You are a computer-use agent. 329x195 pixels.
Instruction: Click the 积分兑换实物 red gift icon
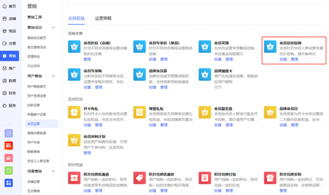[270, 178]
